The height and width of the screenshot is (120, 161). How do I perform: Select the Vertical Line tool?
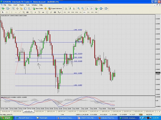12,12
